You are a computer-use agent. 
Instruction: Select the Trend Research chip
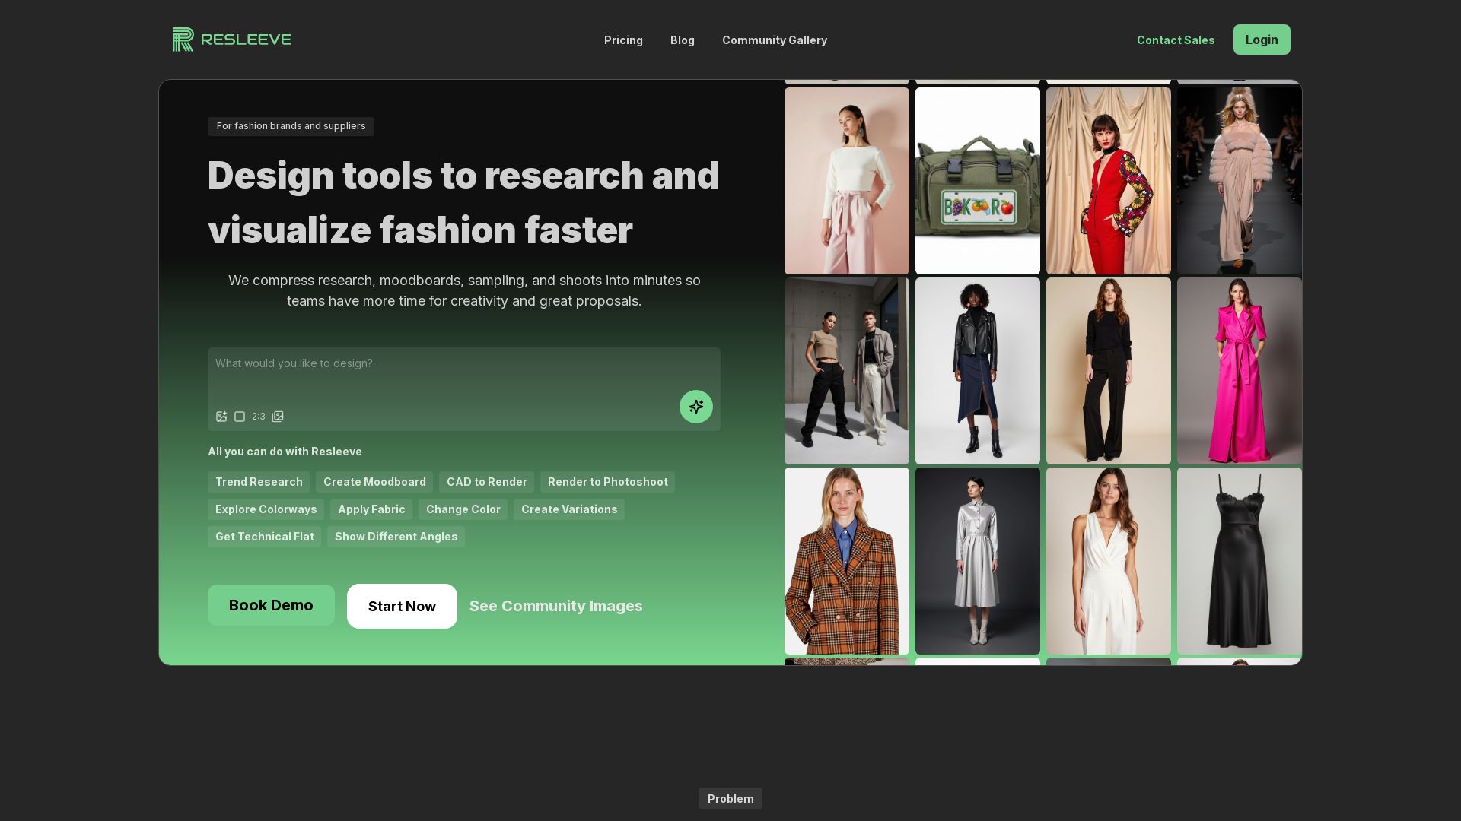coord(259,482)
